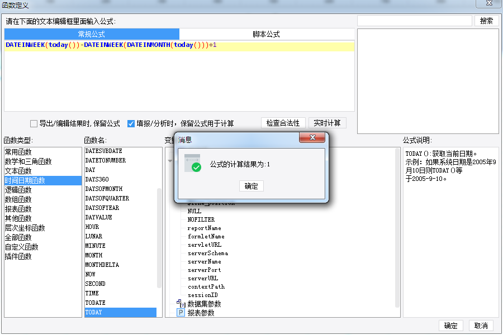Select MONTHDELTA function name
Viewport: 503px width, 335px height.
[121, 265]
